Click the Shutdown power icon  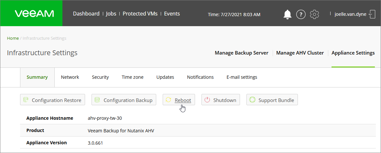[207, 100]
